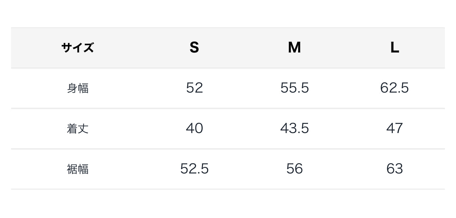Screen dimensions: 456x218
Task: Select the 身幅 value 52 for size S
Action: pyautogui.click(x=194, y=88)
